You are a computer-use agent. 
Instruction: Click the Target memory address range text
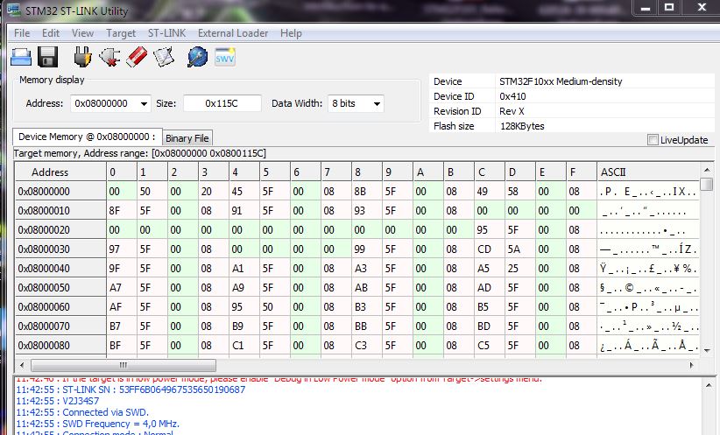click(x=140, y=153)
